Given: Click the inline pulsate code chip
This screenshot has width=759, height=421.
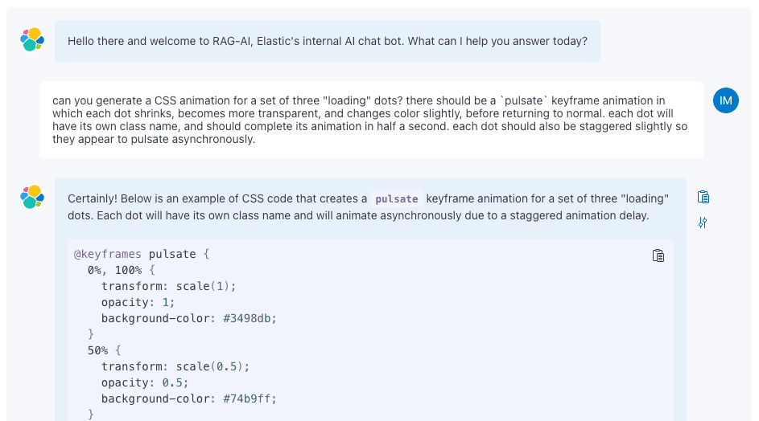Looking at the screenshot, I should click(x=397, y=198).
